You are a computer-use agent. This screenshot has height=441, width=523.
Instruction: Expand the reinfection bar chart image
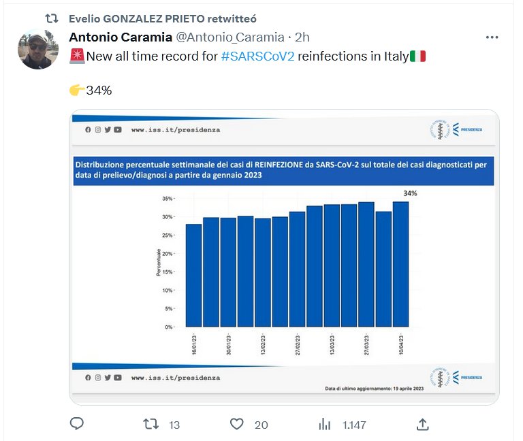click(x=285, y=257)
